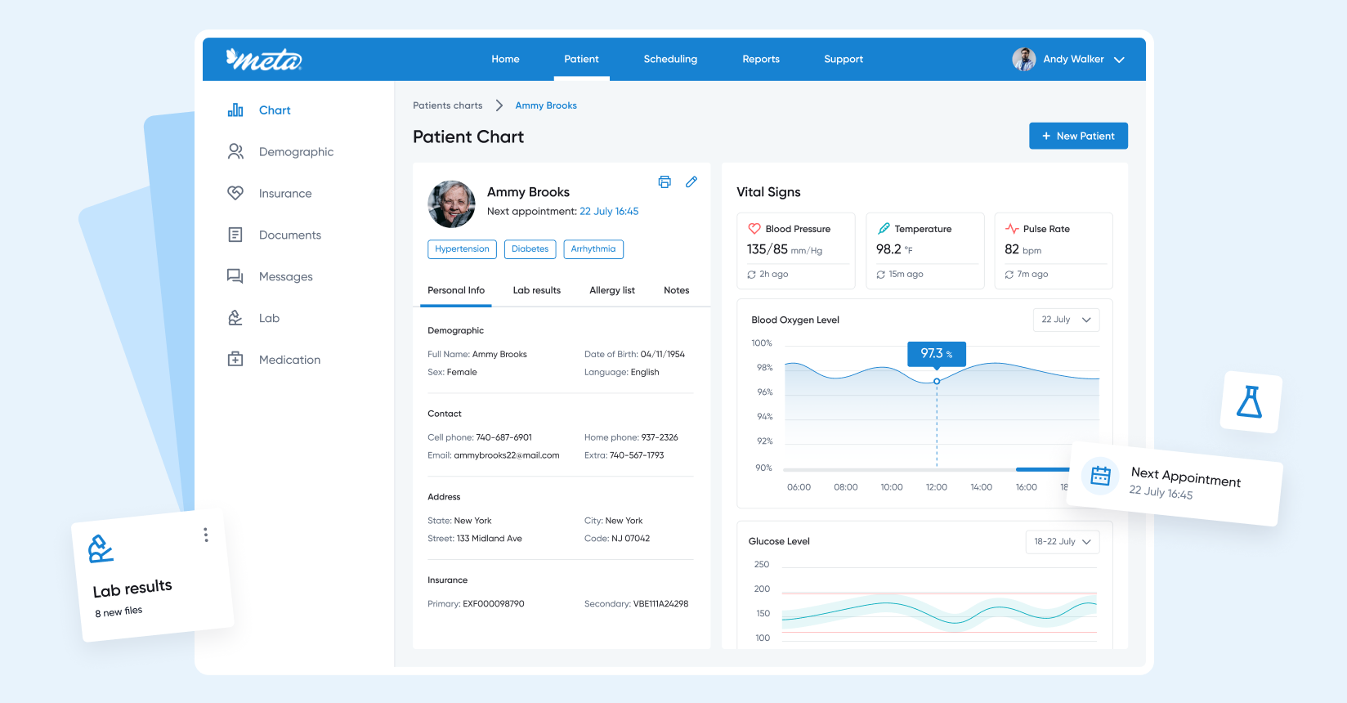Expand the Andy Walker user menu
Screen dimensions: 1347x703
tap(1119, 60)
